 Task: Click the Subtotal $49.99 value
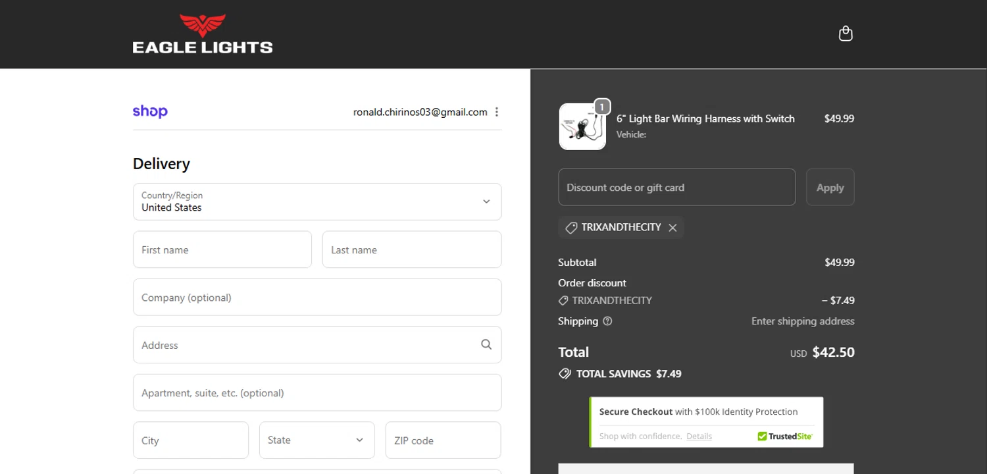(x=840, y=262)
